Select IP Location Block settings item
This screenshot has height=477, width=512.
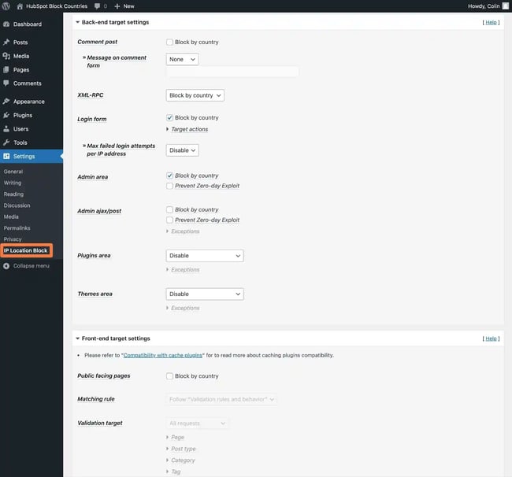tap(26, 250)
